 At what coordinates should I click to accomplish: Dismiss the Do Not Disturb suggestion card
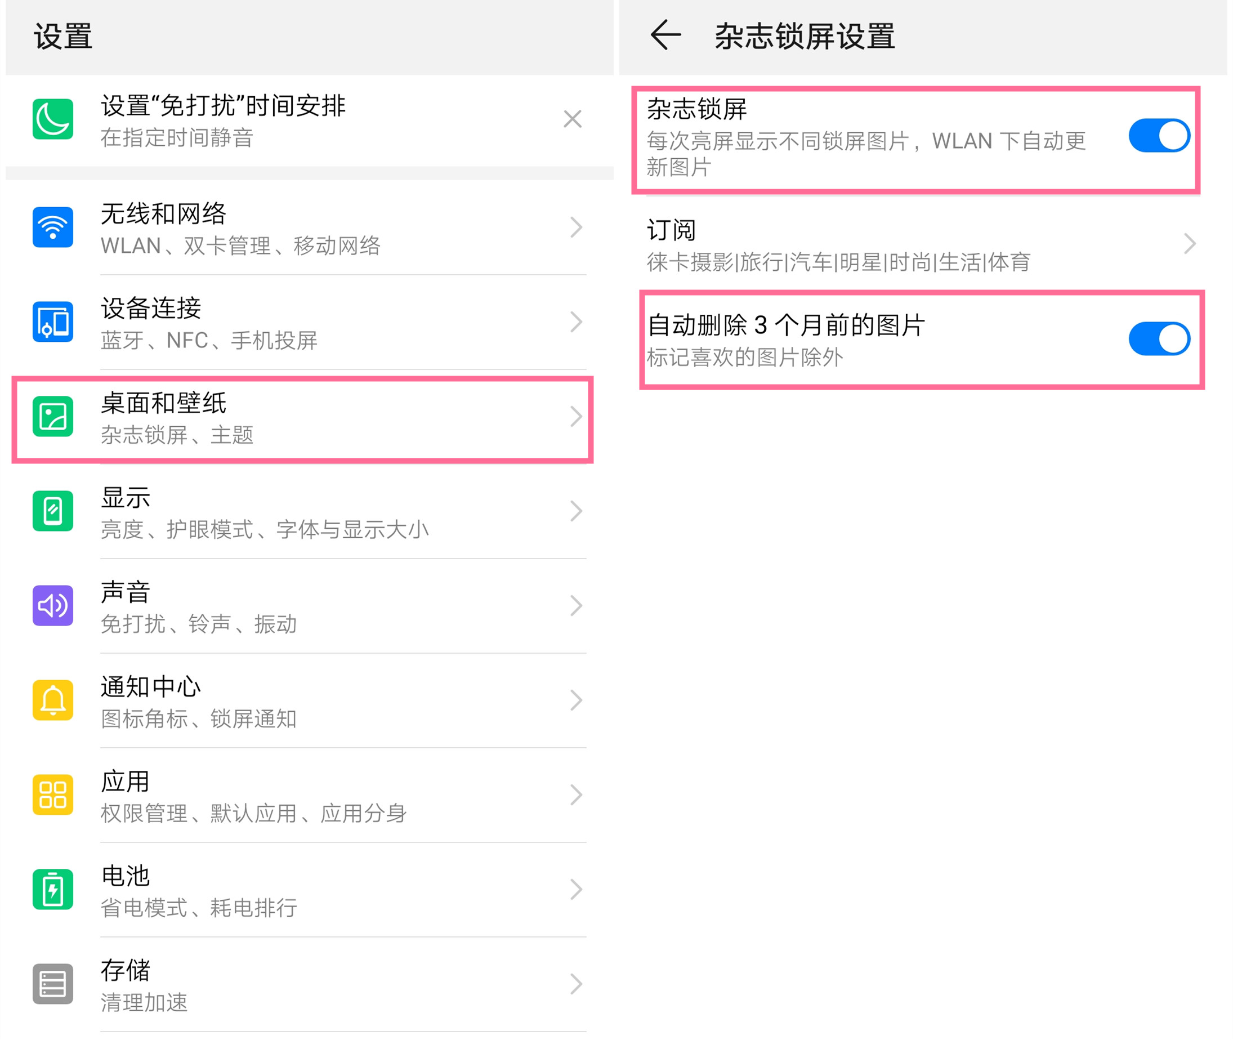pyautogui.click(x=572, y=119)
